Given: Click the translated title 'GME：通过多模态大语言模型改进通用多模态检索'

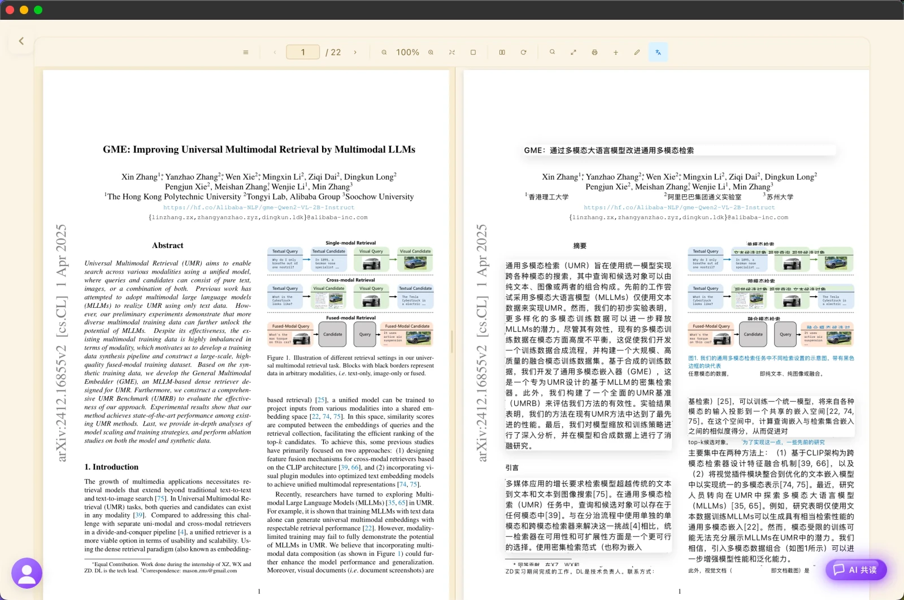Looking at the screenshot, I should point(609,150).
